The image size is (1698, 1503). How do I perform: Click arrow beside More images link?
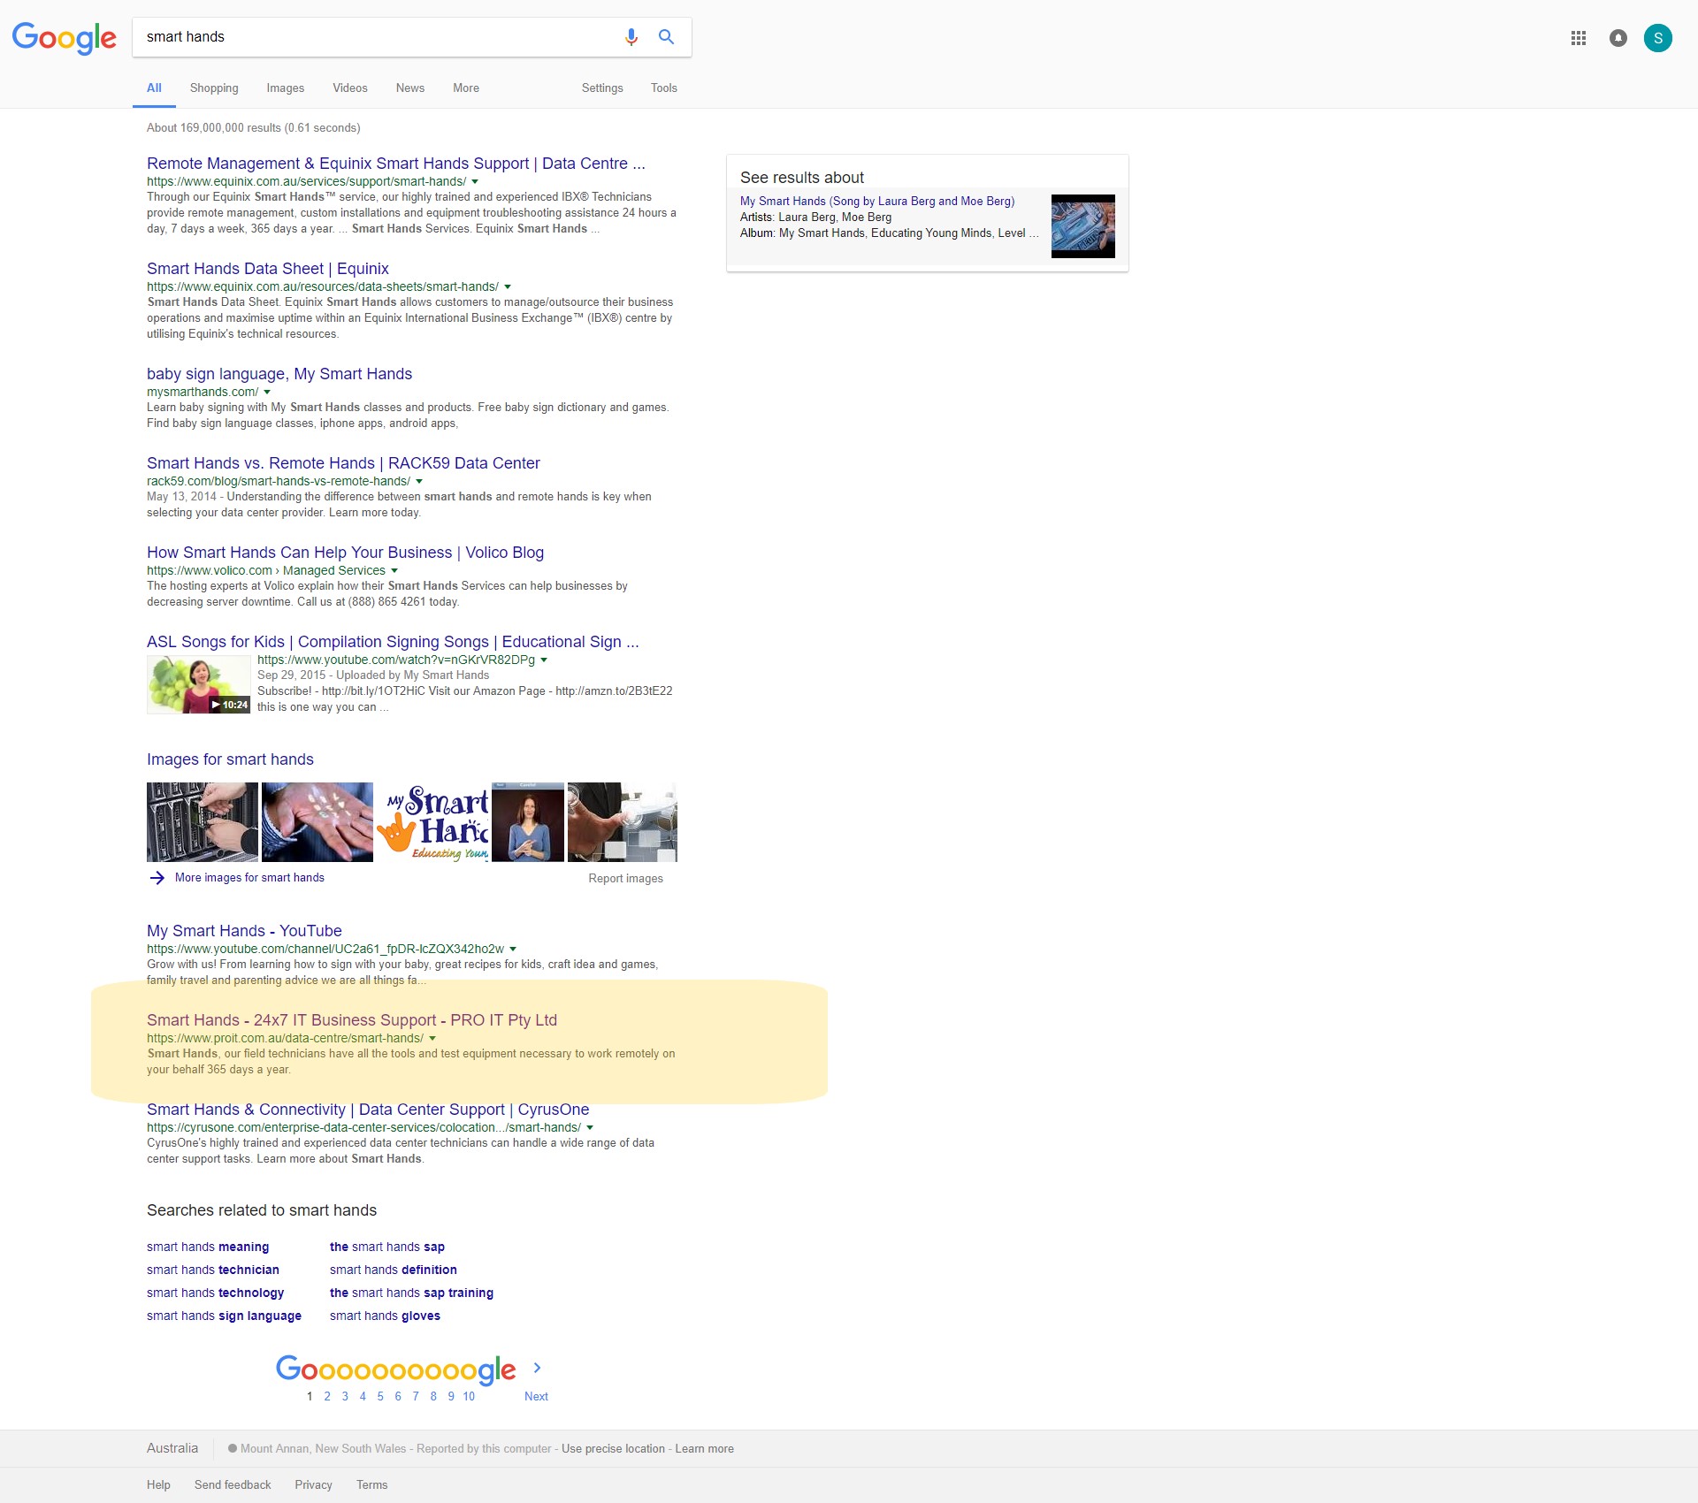[157, 878]
